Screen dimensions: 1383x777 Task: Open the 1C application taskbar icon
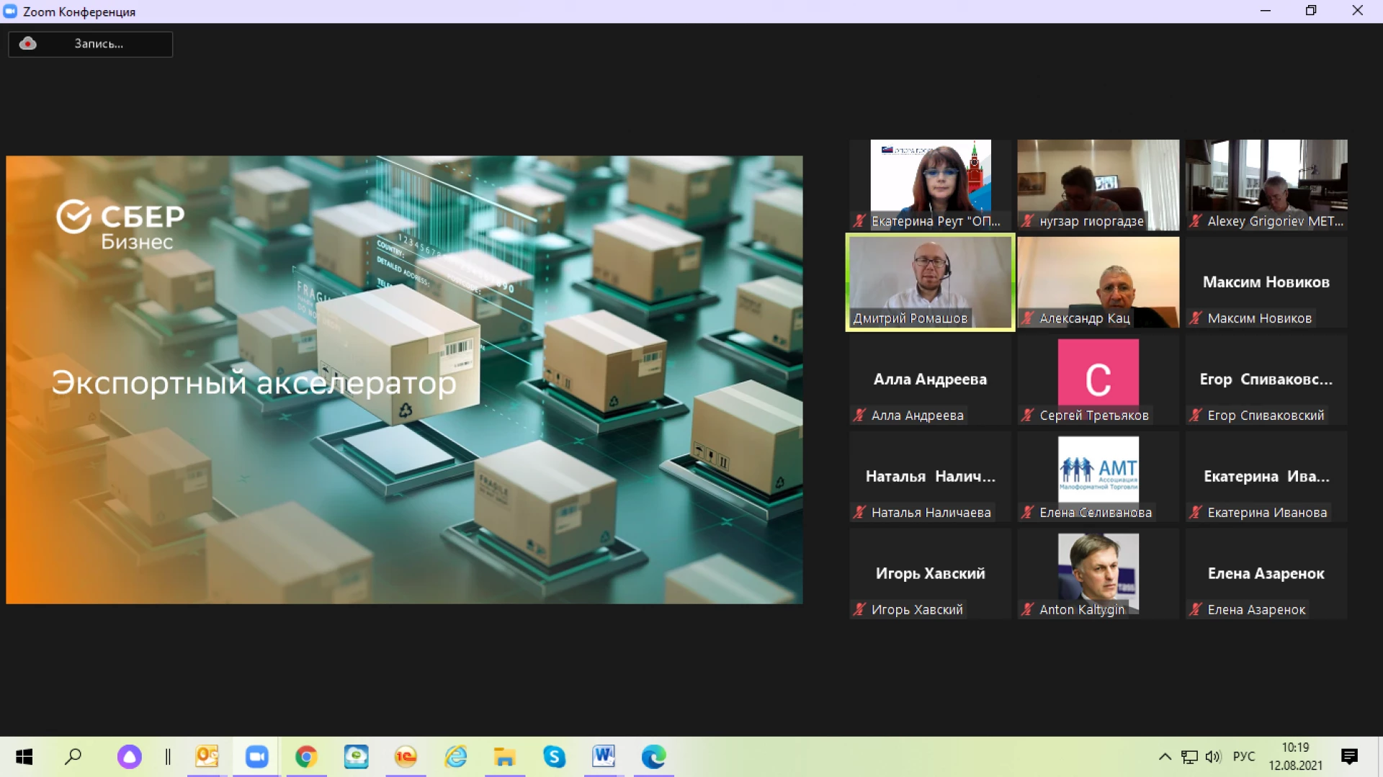tap(406, 757)
